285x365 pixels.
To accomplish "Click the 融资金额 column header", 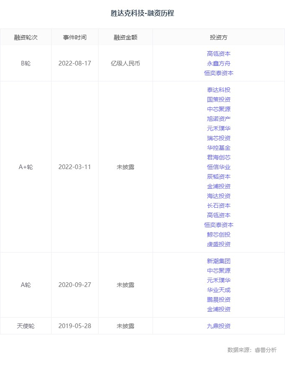I will pos(125,37).
